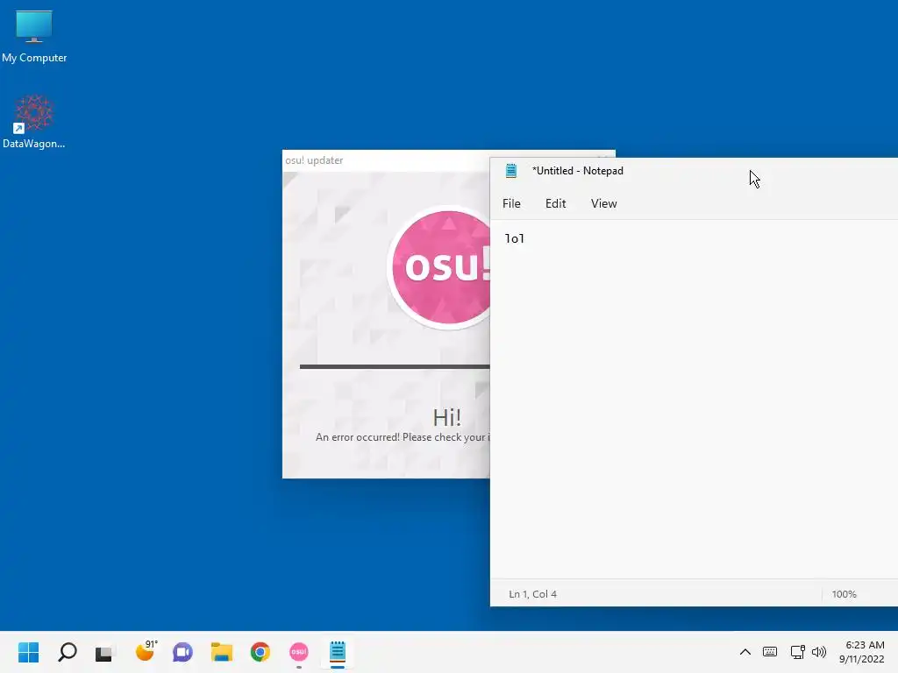
Task: Click the *Untitled - Notepad window title
Action: (x=577, y=171)
